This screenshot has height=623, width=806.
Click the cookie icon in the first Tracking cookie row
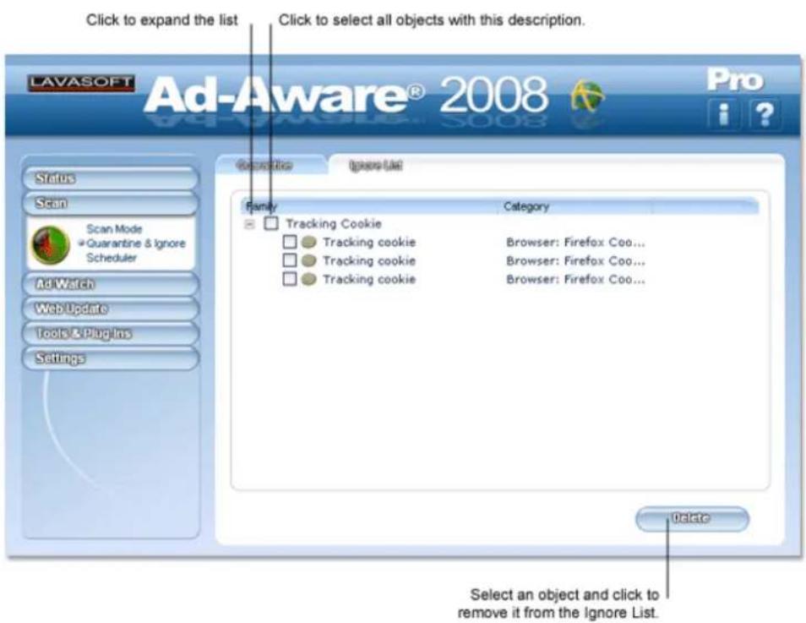pos(308,242)
